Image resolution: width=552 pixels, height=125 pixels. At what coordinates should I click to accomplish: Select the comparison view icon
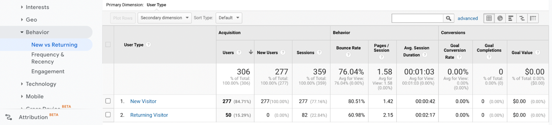click(x=522, y=18)
